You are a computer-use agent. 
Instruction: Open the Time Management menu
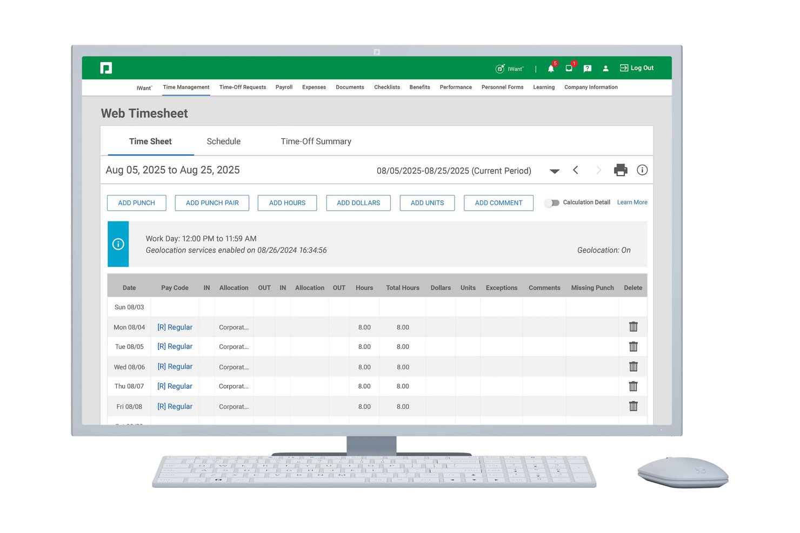click(186, 87)
